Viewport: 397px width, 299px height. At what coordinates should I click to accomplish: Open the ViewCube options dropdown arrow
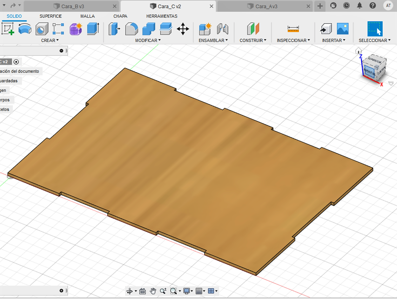pos(391,83)
